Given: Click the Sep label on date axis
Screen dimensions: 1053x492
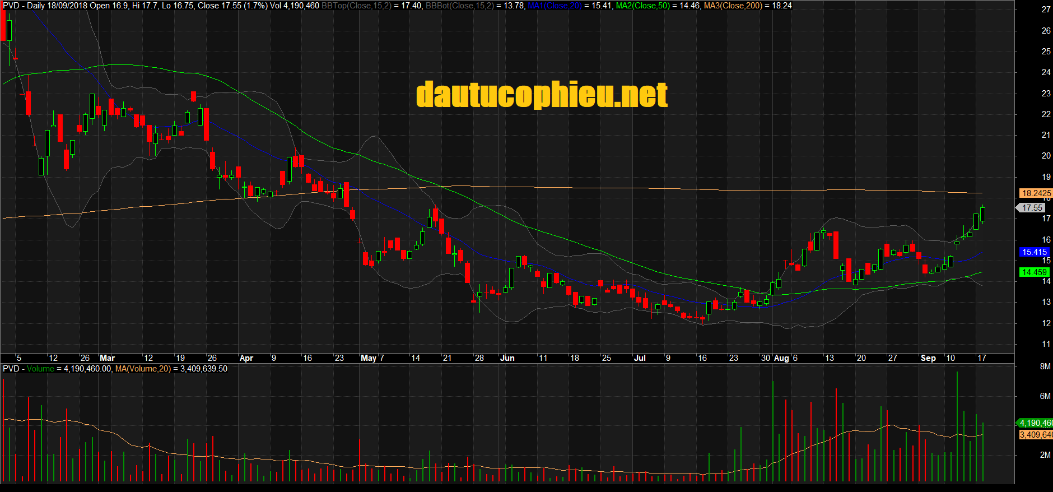Looking at the screenshot, I should pyautogui.click(x=928, y=358).
